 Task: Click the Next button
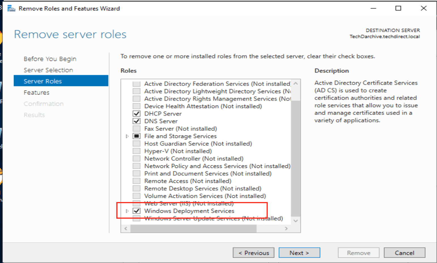pyautogui.click(x=299, y=253)
